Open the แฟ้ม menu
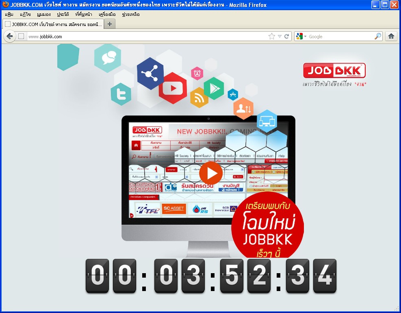Image resolution: width=401 pixels, height=313 pixels. click(9, 14)
